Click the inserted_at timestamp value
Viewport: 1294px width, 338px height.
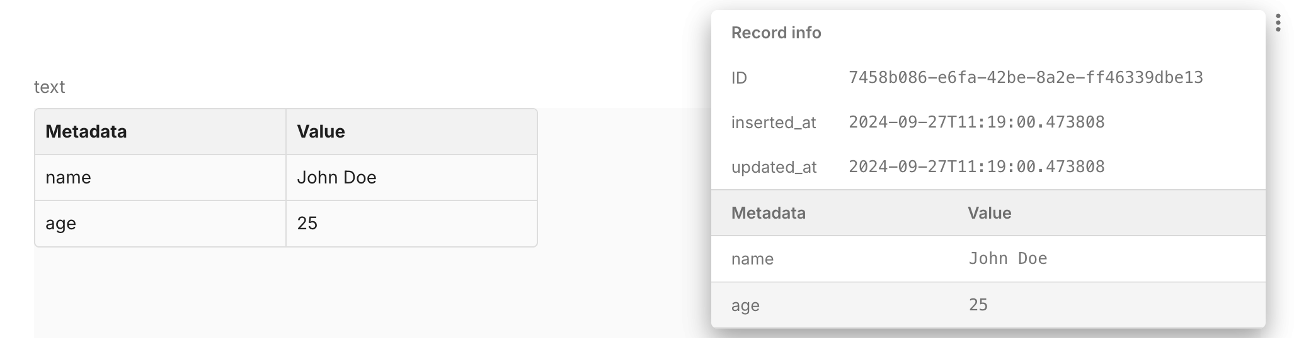[976, 122]
